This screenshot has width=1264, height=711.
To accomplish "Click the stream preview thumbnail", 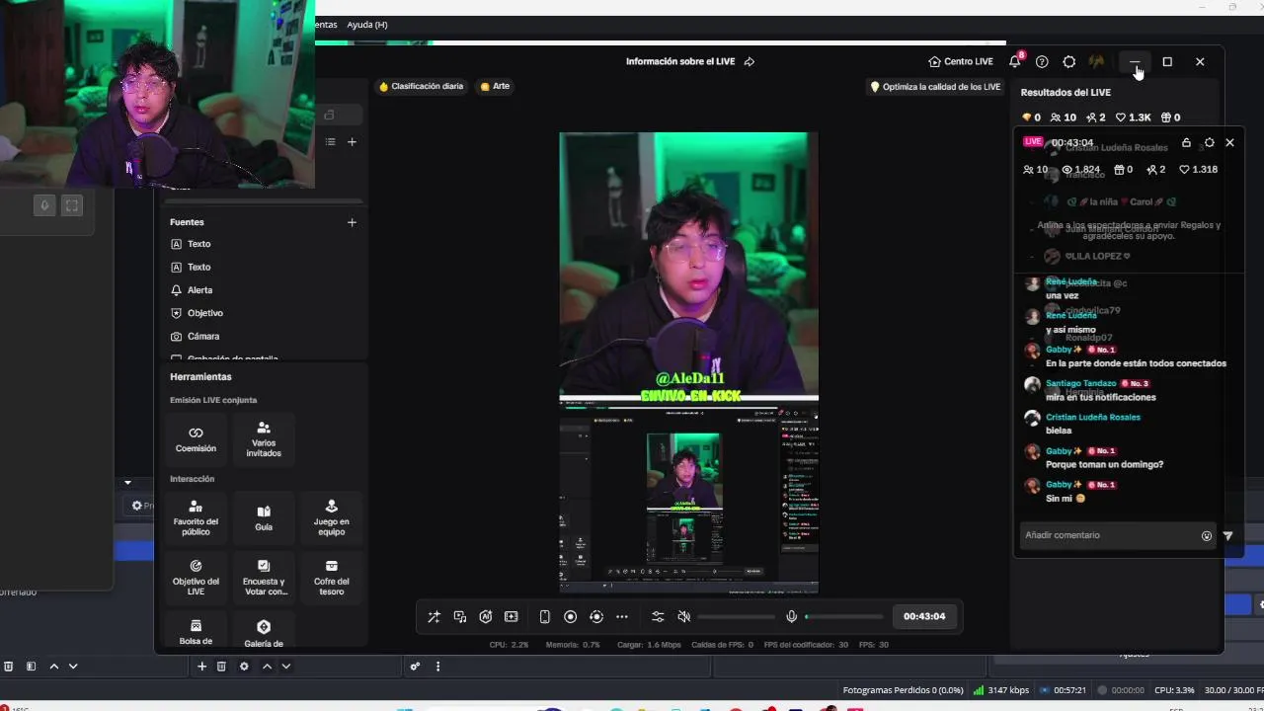I will [x=688, y=363].
